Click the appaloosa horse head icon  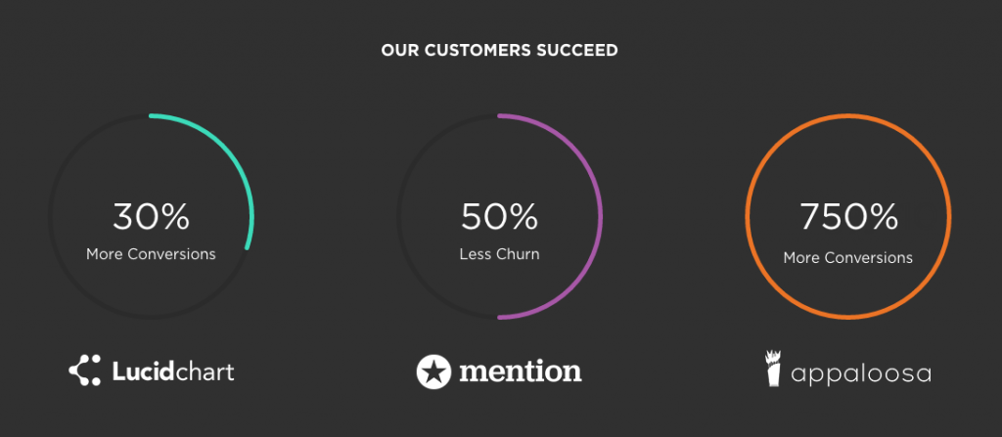pos(773,368)
